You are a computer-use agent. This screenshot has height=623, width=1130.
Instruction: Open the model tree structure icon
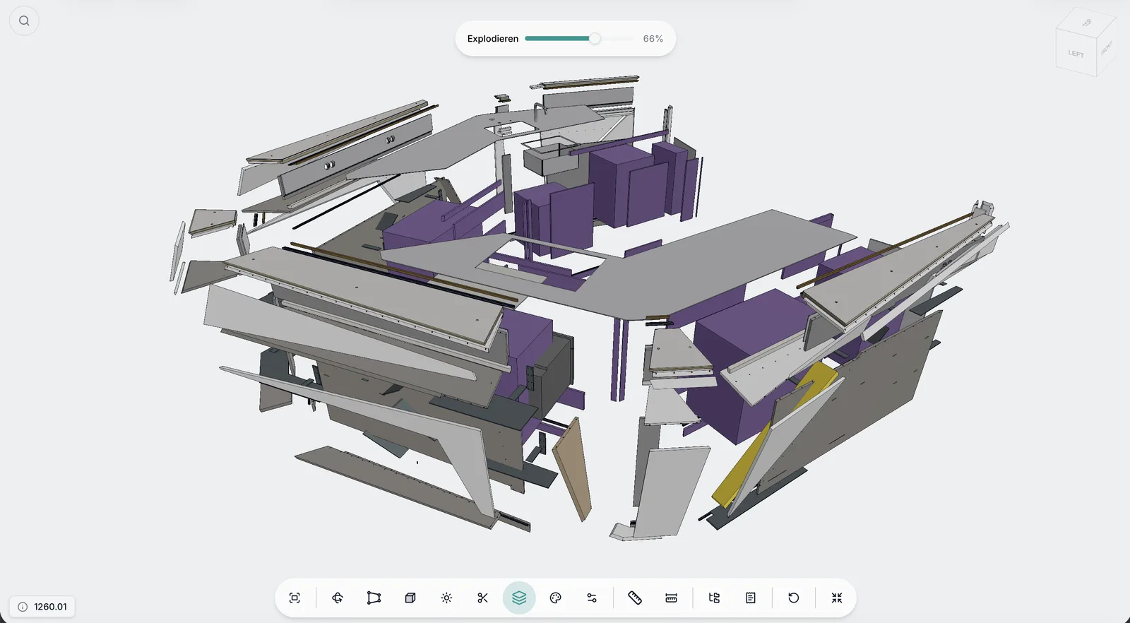pos(714,598)
